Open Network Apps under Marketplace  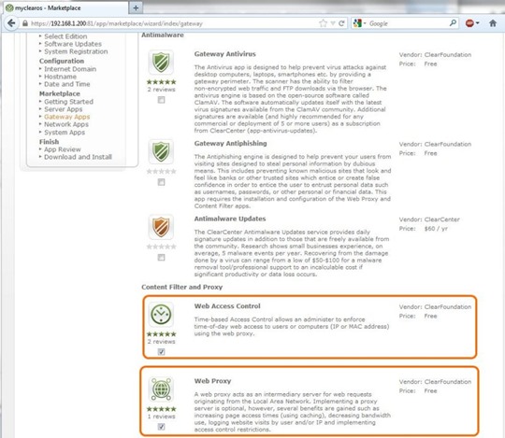[66, 124]
